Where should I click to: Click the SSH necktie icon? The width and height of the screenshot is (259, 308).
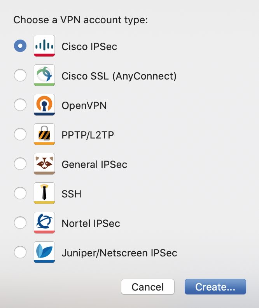[x=44, y=193]
